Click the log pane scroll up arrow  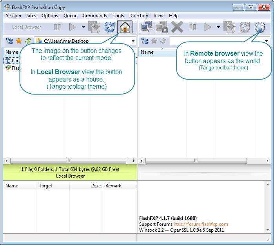(268, 185)
